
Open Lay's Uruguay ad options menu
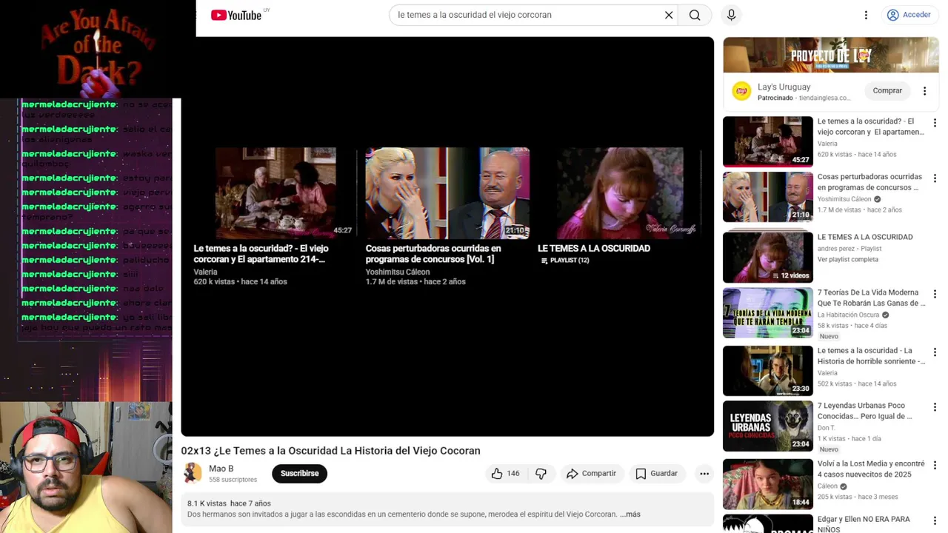point(924,91)
